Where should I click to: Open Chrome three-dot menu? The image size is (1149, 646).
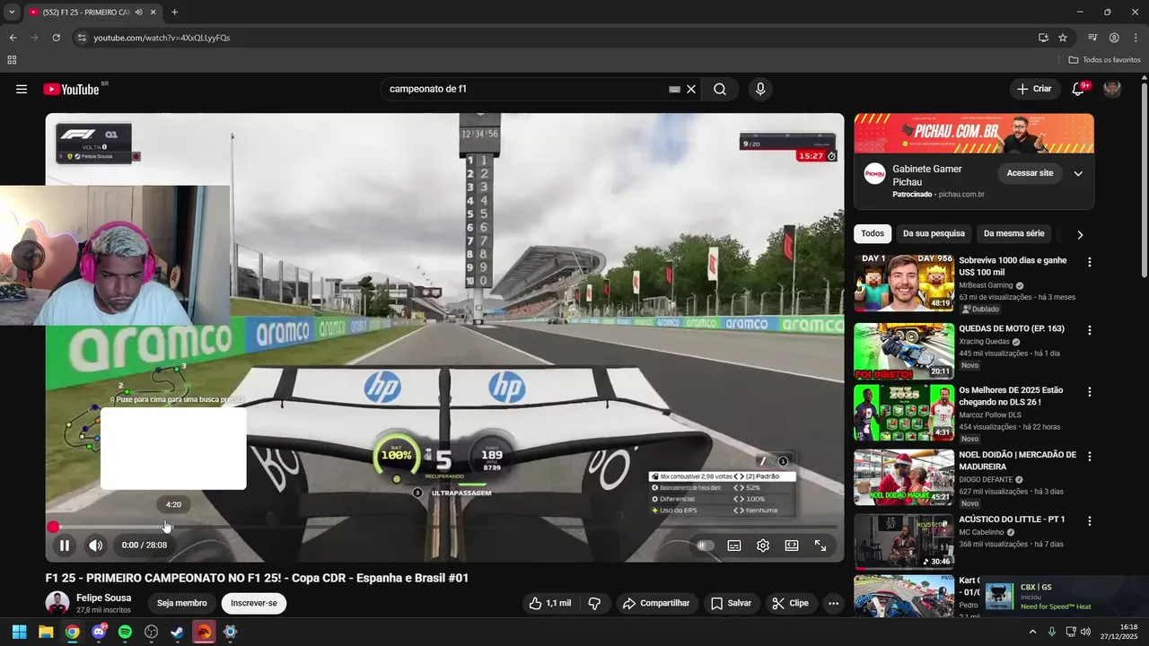pos(1135,38)
